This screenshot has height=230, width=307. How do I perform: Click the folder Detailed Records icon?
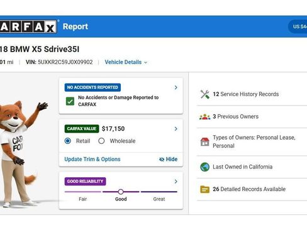click(204, 189)
